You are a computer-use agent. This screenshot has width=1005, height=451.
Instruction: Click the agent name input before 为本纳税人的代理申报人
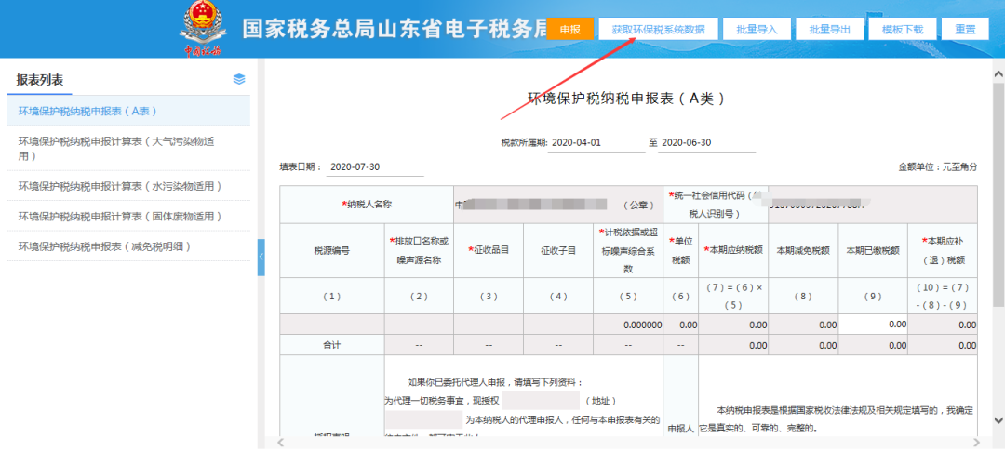click(x=423, y=419)
